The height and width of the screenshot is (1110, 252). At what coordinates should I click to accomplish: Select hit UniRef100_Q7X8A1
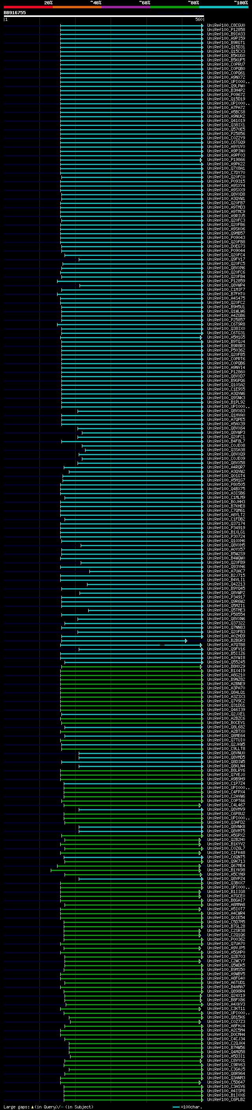226,168
